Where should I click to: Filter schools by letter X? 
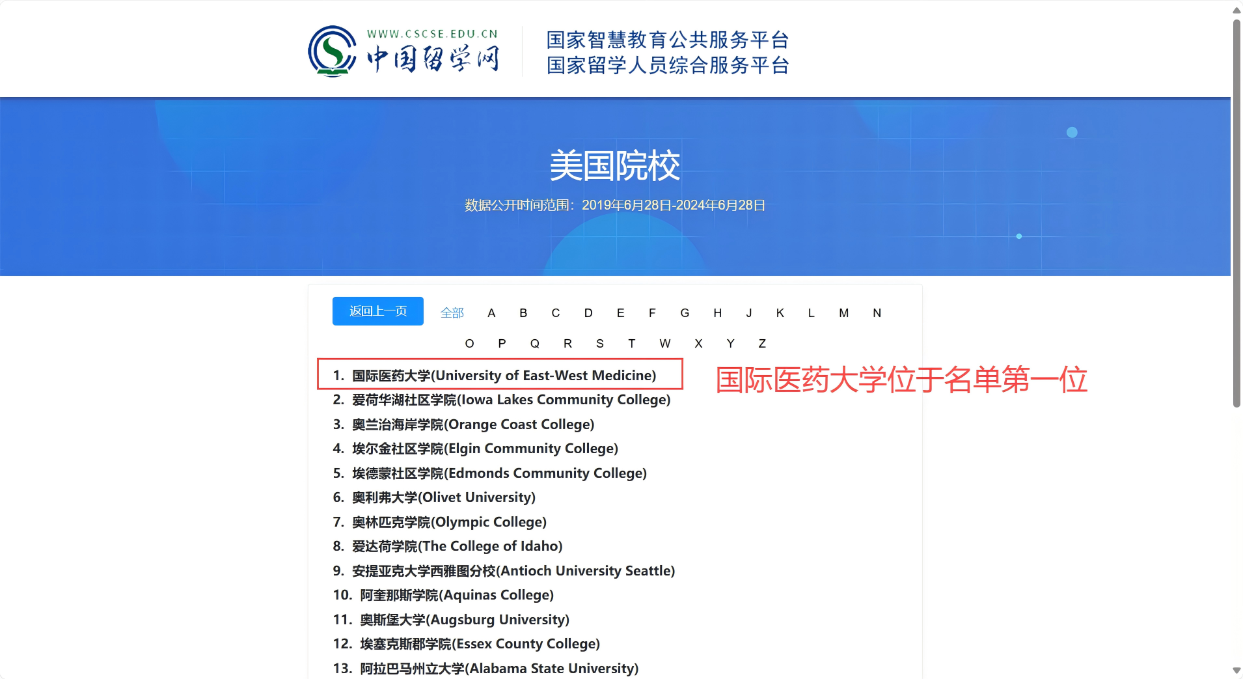point(698,344)
